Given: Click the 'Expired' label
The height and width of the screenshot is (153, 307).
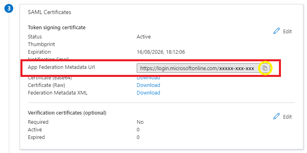Looking at the screenshot, I should pyautogui.click(x=36, y=137).
